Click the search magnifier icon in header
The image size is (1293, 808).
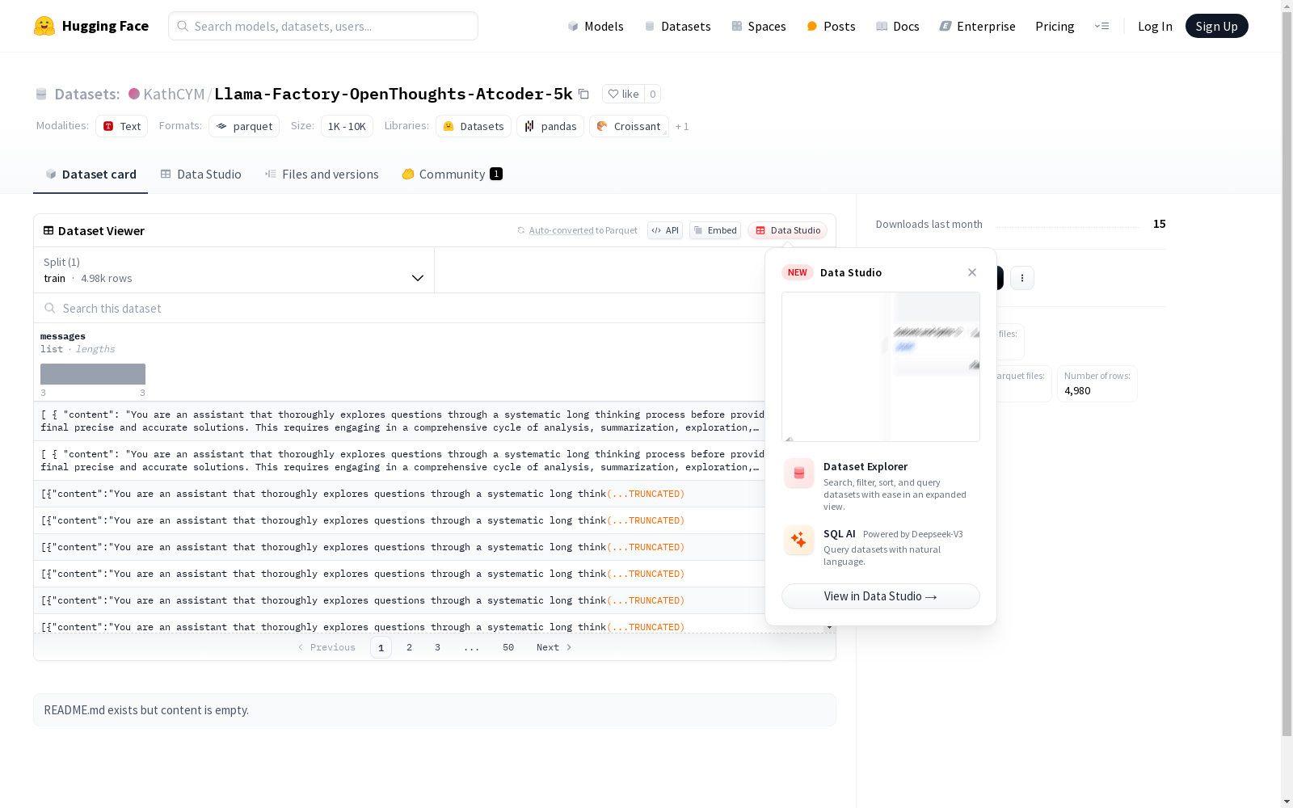point(183,26)
